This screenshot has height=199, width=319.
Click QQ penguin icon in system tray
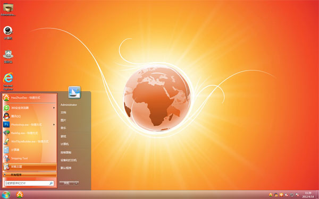276,195
